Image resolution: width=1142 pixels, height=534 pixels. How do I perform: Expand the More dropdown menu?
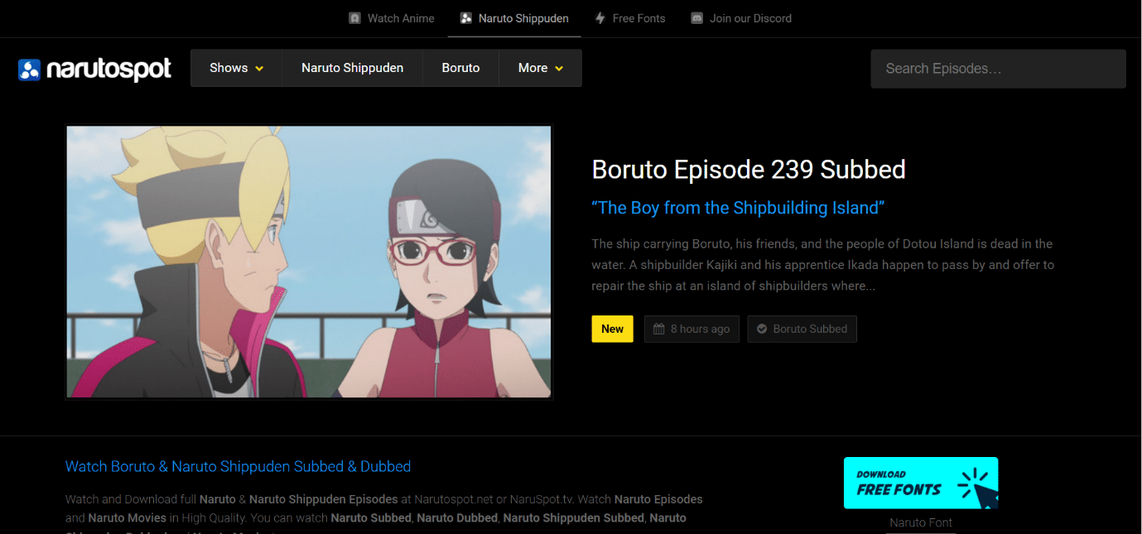[540, 68]
